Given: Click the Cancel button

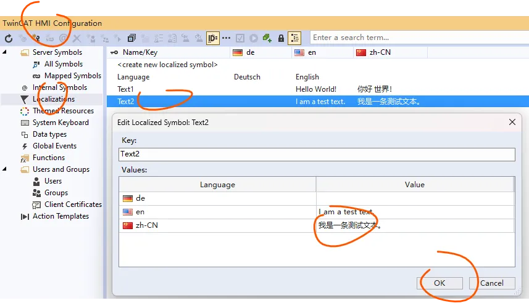Looking at the screenshot, I should coord(492,283).
